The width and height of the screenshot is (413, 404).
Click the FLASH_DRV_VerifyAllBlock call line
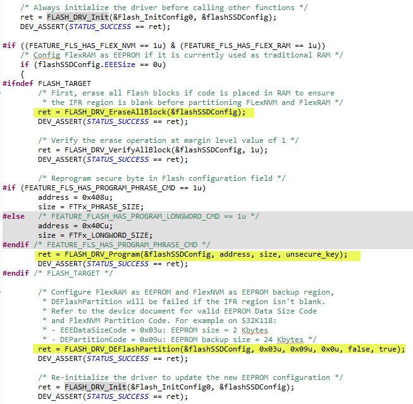pos(153,150)
